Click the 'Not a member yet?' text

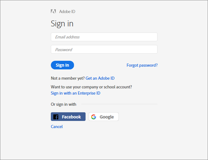[x=68, y=78]
